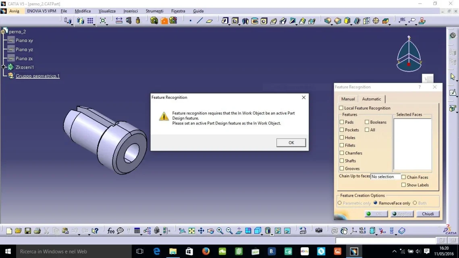The image size is (459, 258).
Task: Select the Pad tool in the toolbar
Action: 224,21
